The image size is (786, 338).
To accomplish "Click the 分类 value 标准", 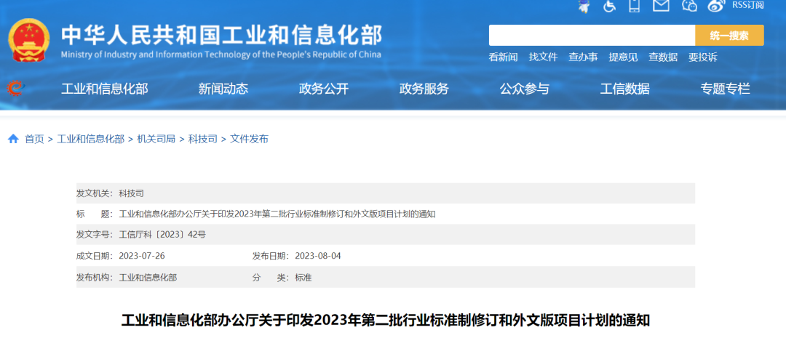I will pos(303,277).
